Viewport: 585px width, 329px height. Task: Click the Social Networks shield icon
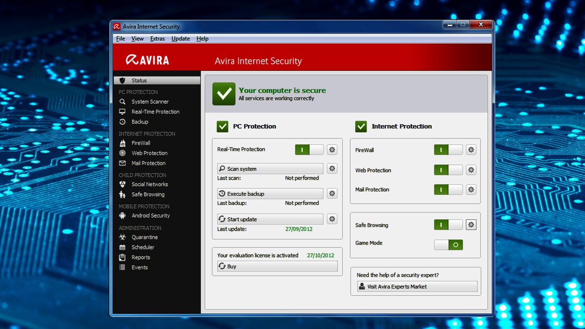tap(122, 184)
